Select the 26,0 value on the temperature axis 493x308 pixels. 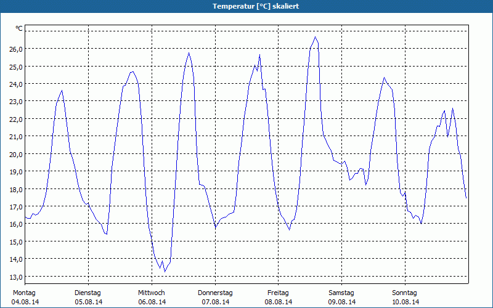click(15, 49)
